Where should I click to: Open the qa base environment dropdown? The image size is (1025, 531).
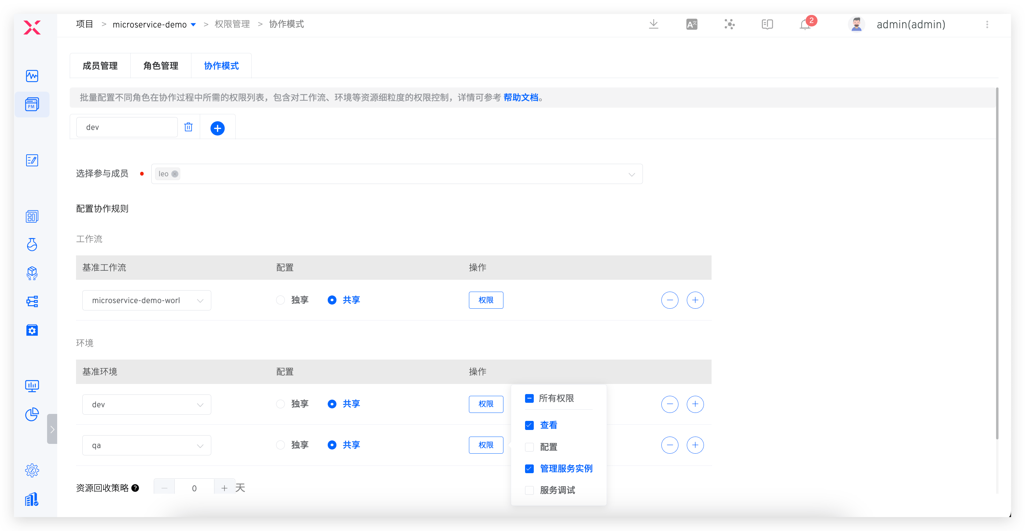point(146,446)
